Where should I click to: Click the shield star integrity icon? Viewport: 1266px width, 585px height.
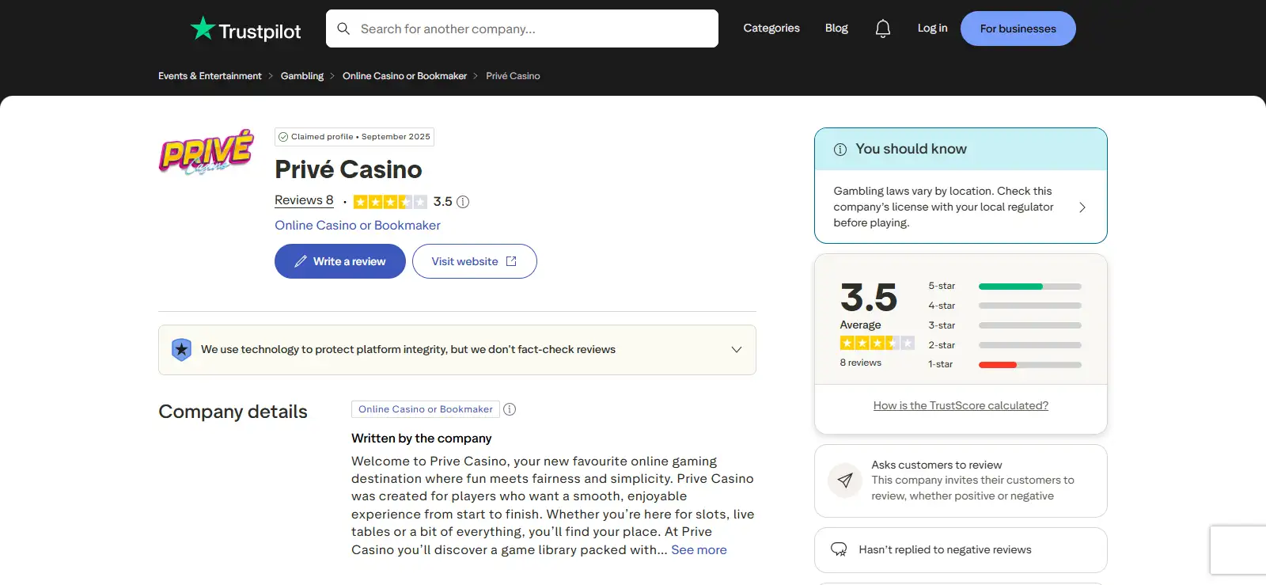(182, 349)
